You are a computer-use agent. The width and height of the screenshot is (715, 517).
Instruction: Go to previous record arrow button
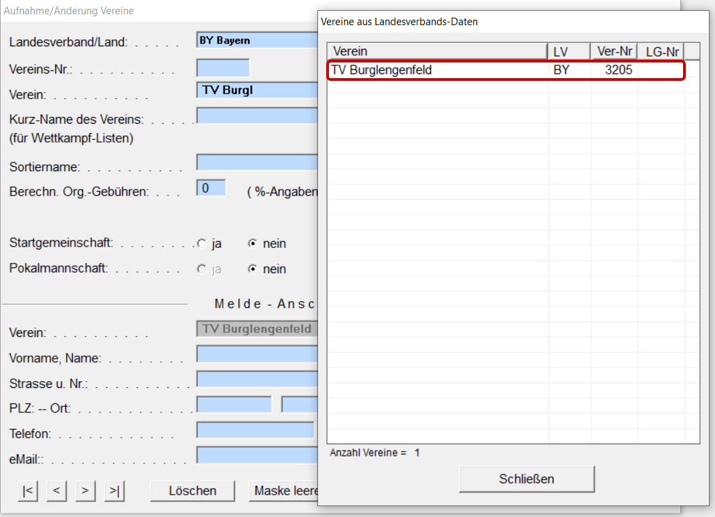tap(56, 491)
